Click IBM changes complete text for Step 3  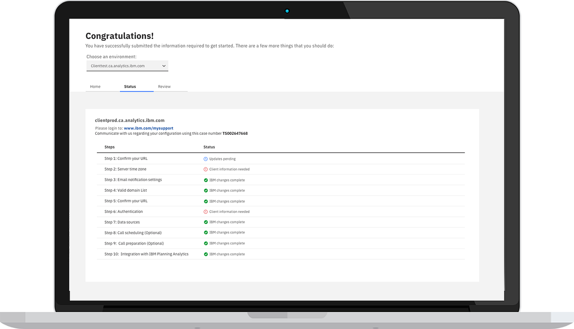pyautogui.click(x=227, y=180)
